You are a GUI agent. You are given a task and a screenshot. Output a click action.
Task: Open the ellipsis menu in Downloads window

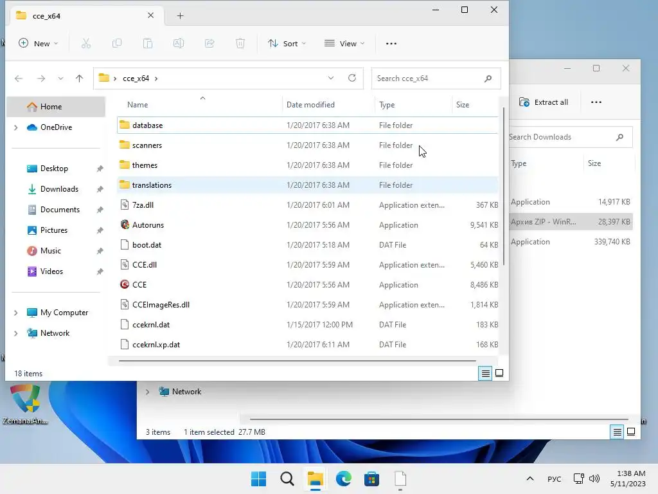point(596,102)
